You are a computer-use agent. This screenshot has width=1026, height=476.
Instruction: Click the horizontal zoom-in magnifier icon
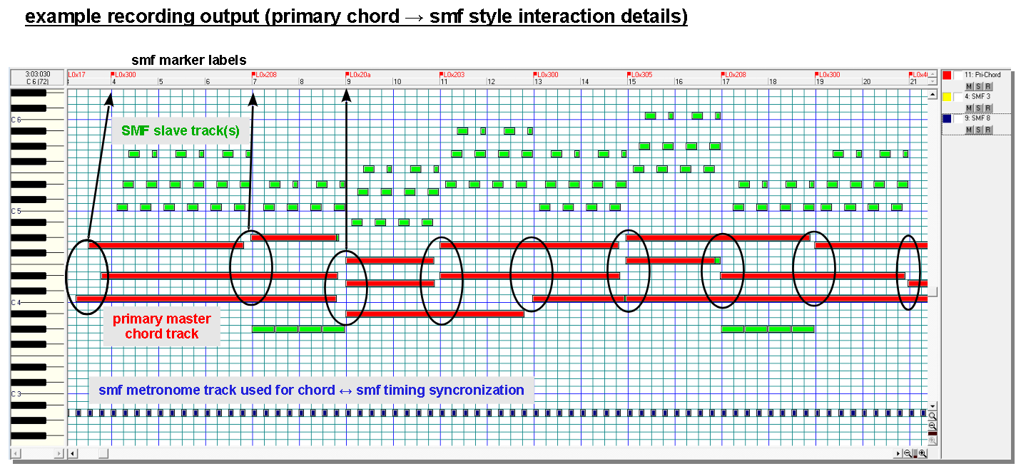923,454
